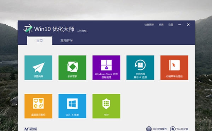Open the Windows Store 应用缓存清理 tile

[x=106, y=68]
